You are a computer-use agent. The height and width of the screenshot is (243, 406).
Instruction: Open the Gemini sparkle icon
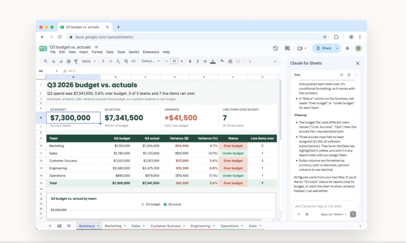pos(347,48)
